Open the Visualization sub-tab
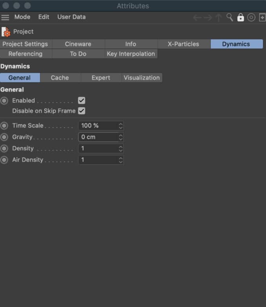 [142, 78]
